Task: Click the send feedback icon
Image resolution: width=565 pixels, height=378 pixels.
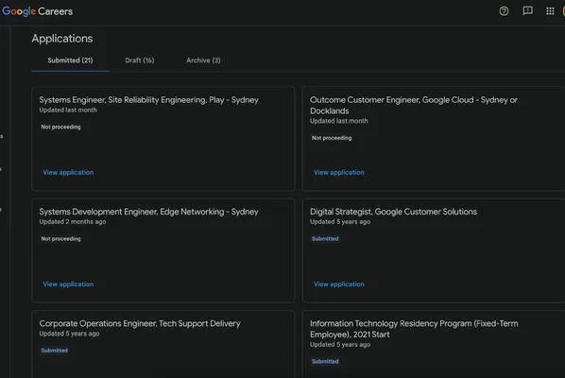Action: click(527, 10)
